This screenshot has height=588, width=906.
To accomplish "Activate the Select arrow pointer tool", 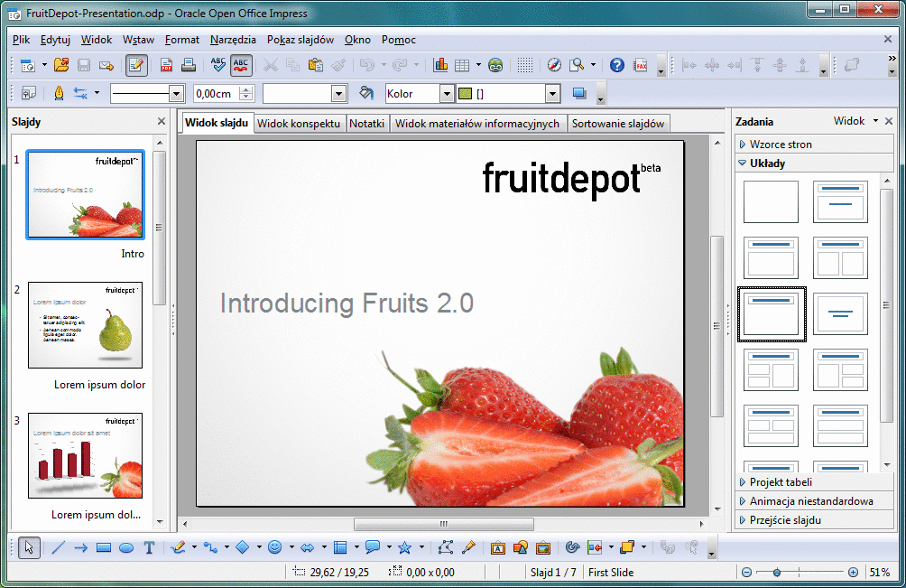I will (29, 547).
